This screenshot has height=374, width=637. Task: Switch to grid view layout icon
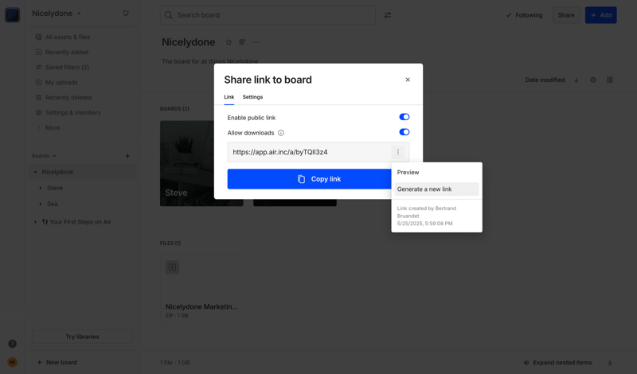pos(610,80)
